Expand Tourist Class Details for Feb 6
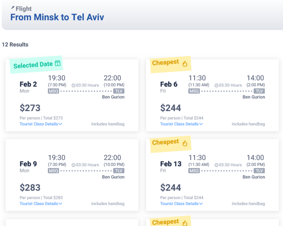Viewport: 283px width, 226px height. [181, 124]
